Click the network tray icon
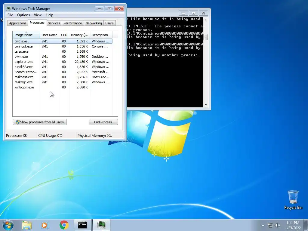Screen dimensions: 308x231 click(270, 225)
